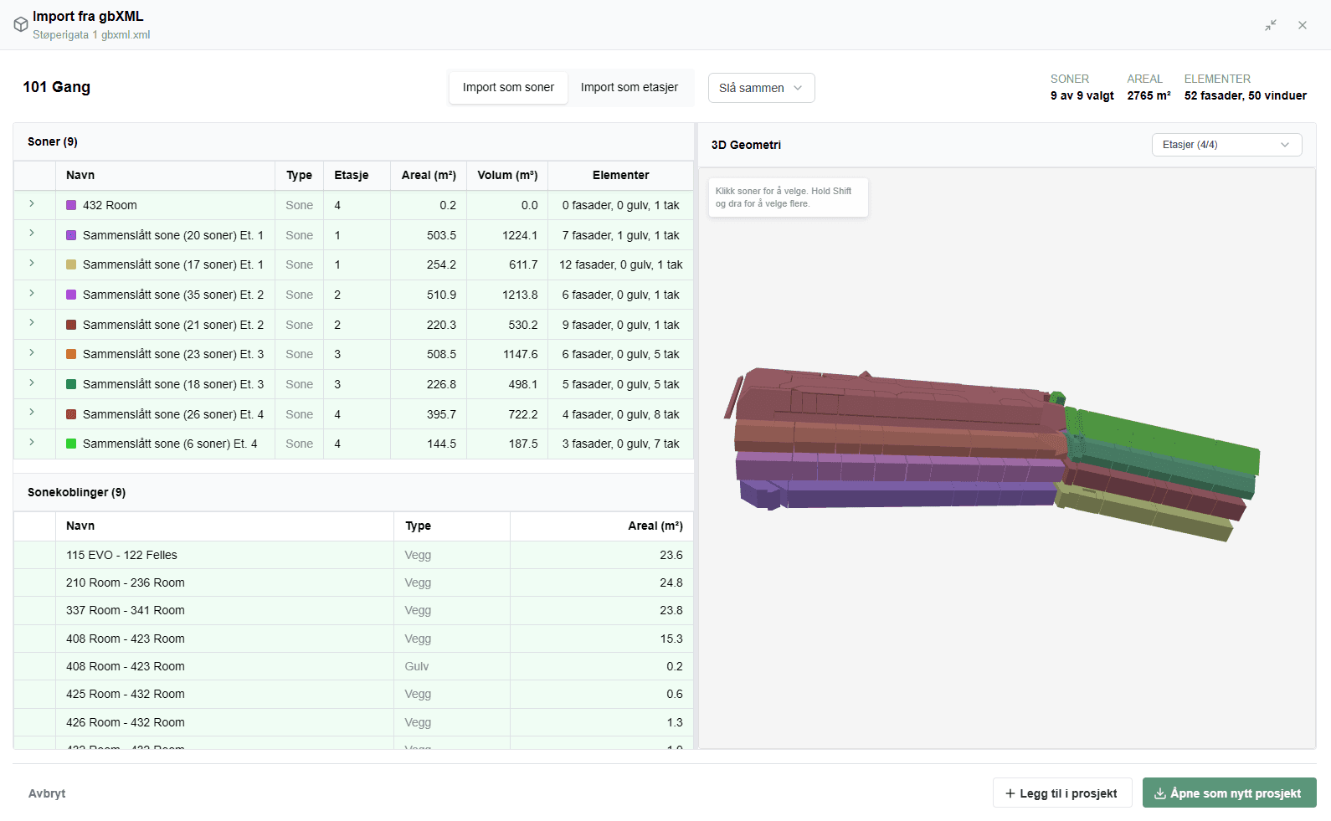
Task: Click the Avbryt button
Action: [47, 793]
